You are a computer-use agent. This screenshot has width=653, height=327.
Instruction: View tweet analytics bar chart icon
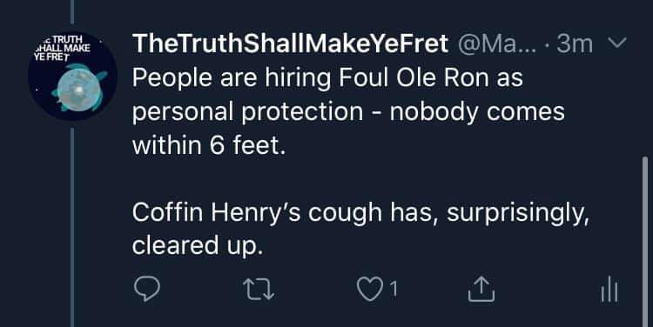(x=609, y=289)
